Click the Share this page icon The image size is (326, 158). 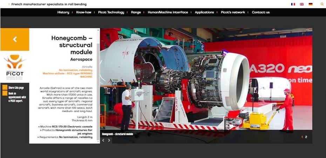[x=5, y=88]
